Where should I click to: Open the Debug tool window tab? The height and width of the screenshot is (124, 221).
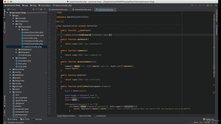click(x=12, y=119)
